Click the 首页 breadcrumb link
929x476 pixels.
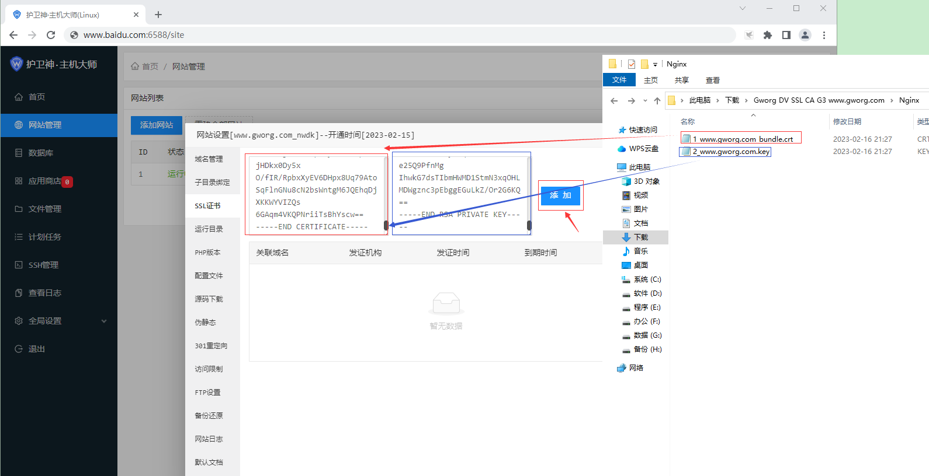pos(145,66)
